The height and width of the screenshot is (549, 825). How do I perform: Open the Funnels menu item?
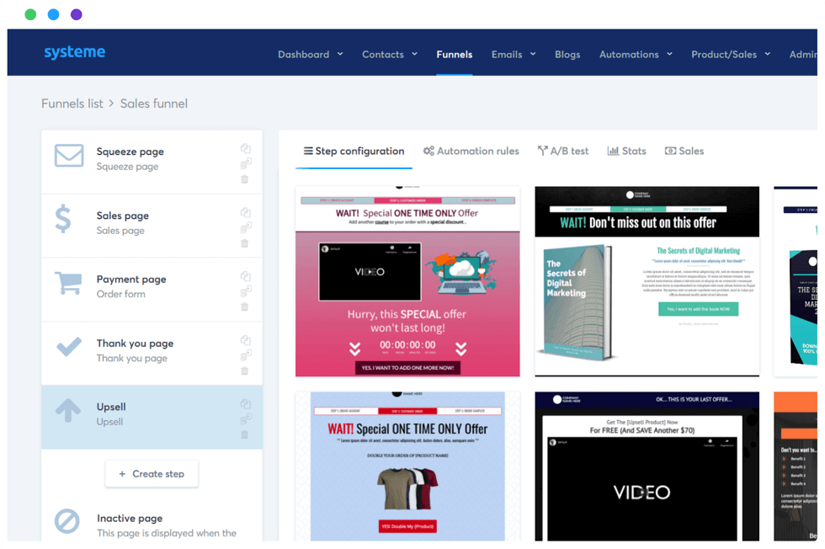[455, 54]
